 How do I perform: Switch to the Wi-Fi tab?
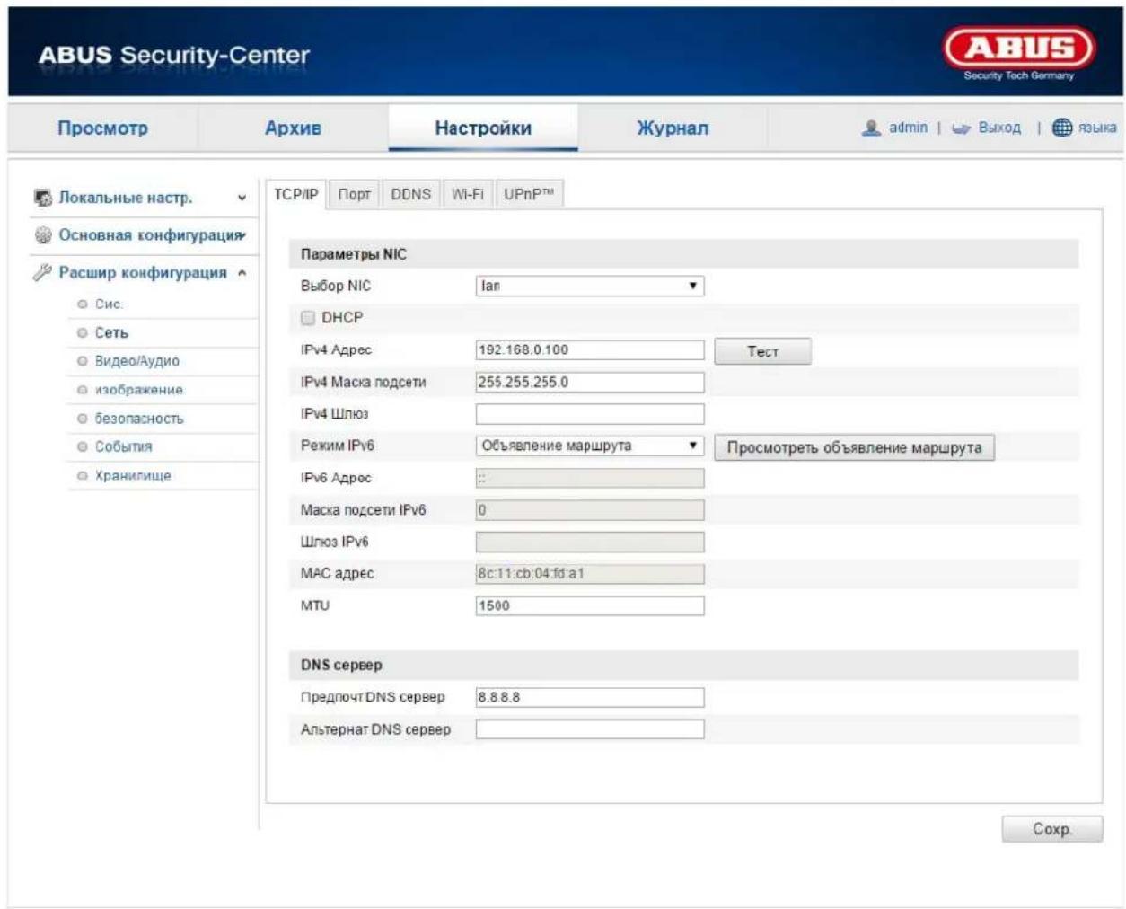468,194
